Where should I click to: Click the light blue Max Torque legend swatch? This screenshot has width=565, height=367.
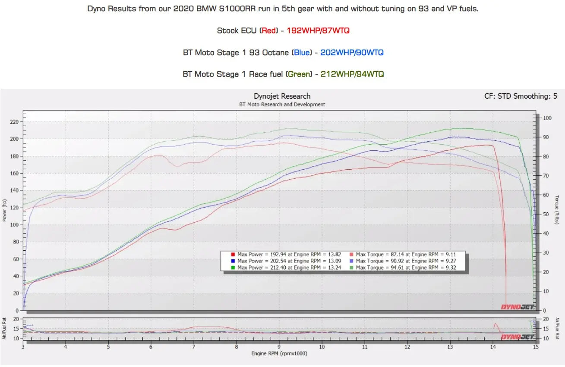(x=351, y=261)
